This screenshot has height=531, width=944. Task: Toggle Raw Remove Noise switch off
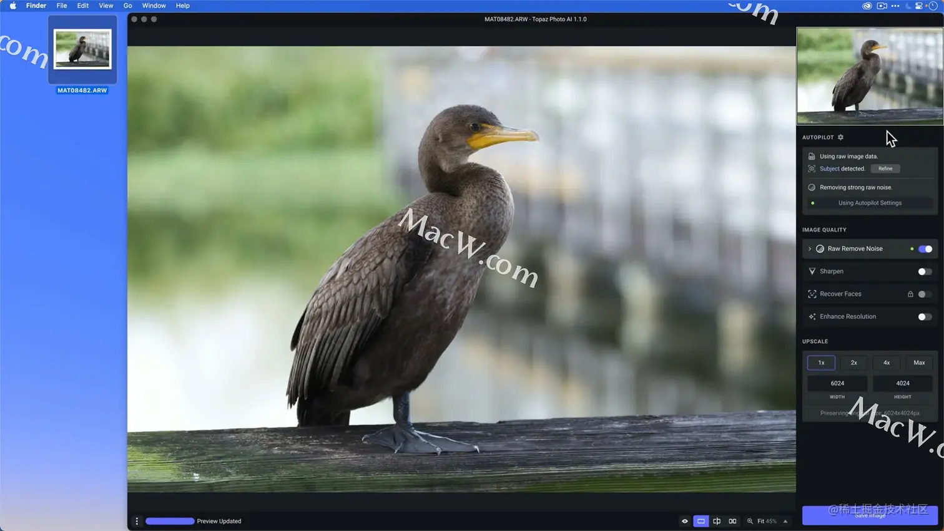(925, 249)
